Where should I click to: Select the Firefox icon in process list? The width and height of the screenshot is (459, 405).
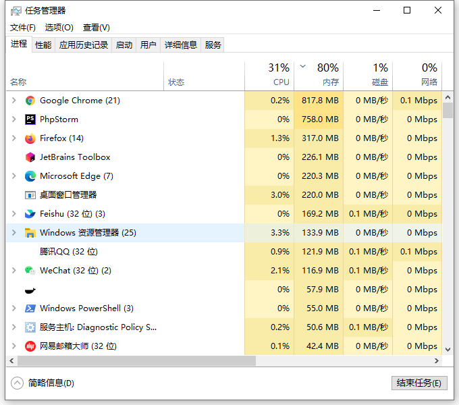(x=30, y=138)
